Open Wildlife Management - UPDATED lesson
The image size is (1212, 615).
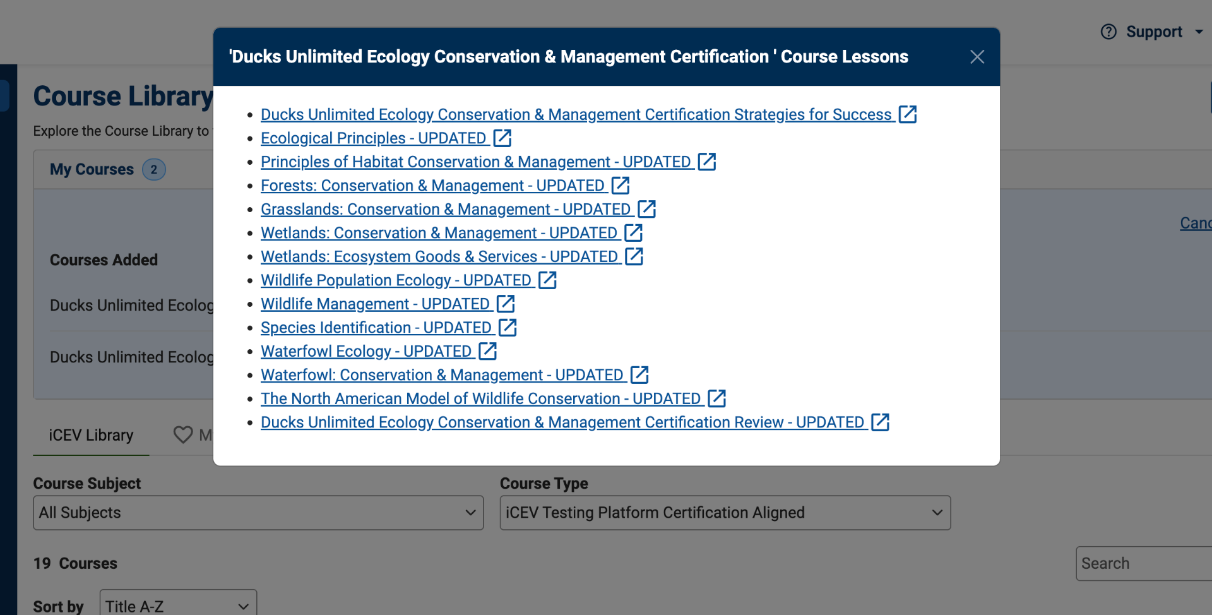tap(376, 304)
